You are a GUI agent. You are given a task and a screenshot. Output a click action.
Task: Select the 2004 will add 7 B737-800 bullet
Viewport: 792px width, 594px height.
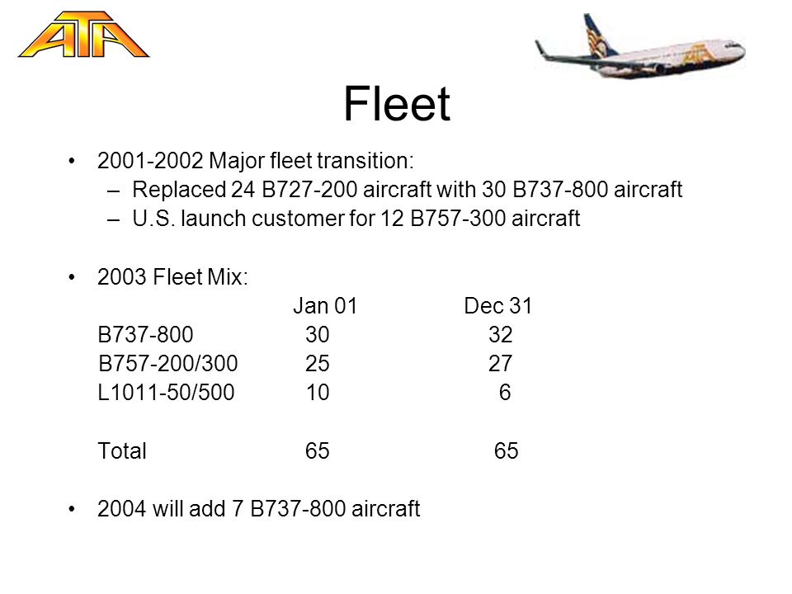pyautogui.click(x=258, y=509)
